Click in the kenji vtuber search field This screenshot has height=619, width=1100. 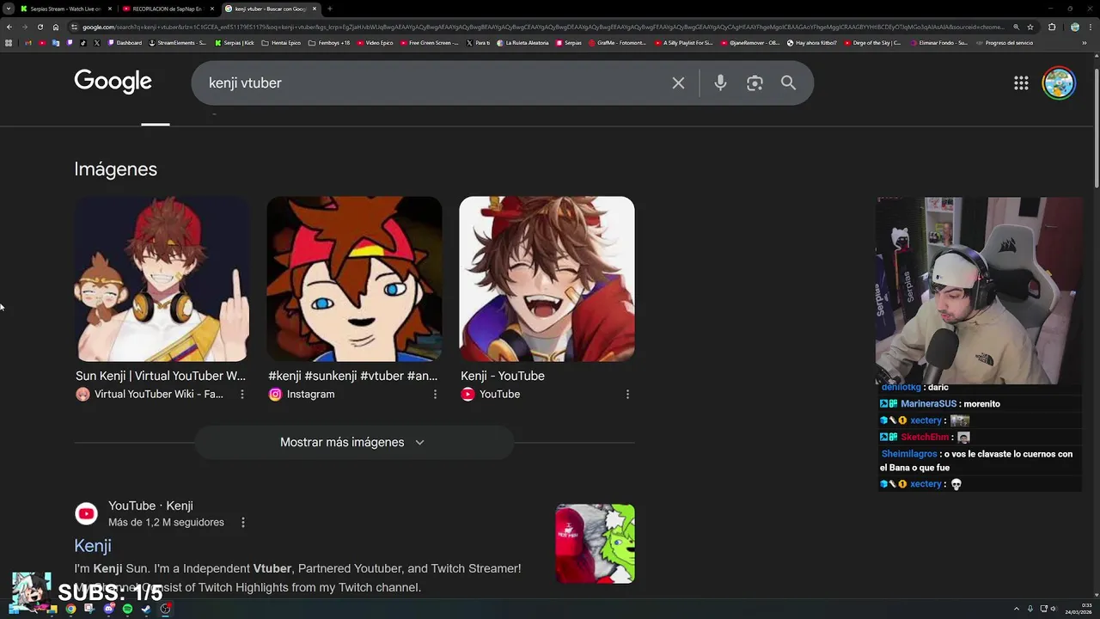(x=434, y=83)
